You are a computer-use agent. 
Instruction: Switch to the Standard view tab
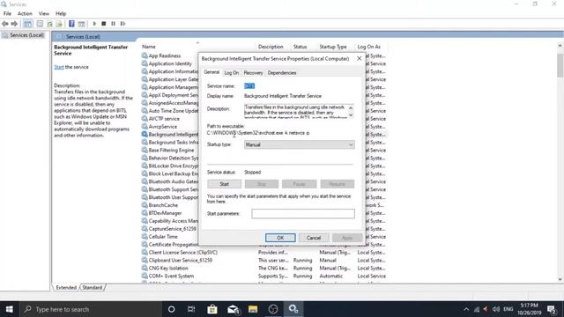click(x=93, y=288)
